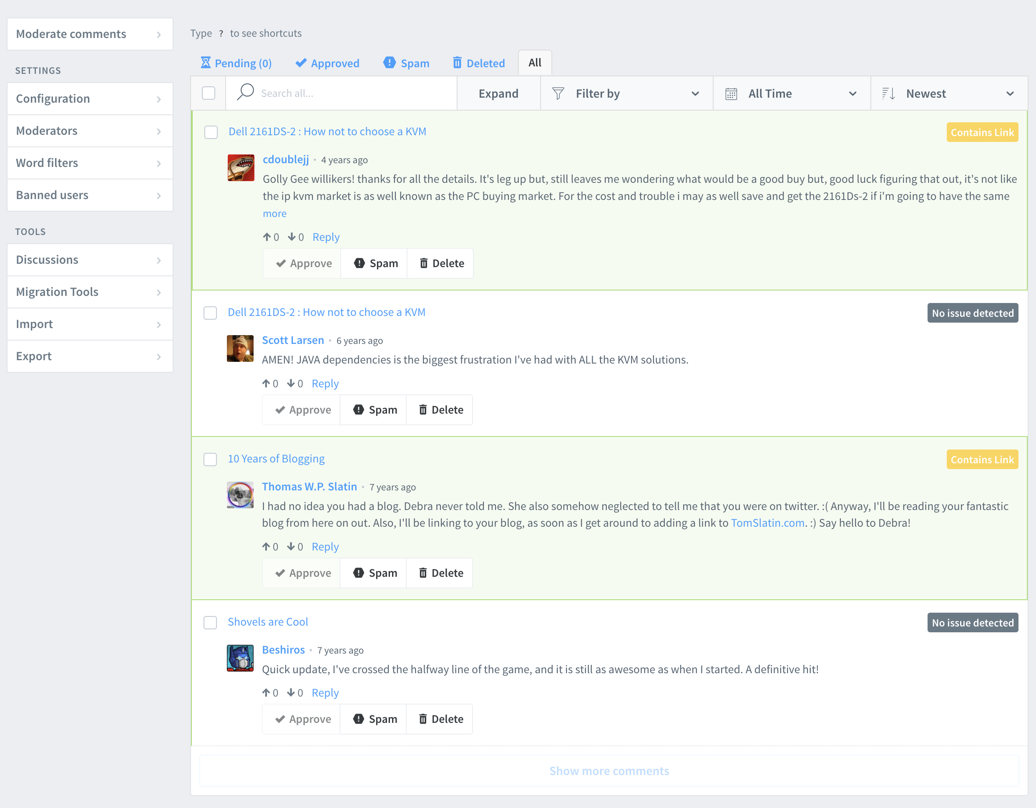Check the 10 Years of Blogging comment
1036x808 pixels.
coord(210,459)
